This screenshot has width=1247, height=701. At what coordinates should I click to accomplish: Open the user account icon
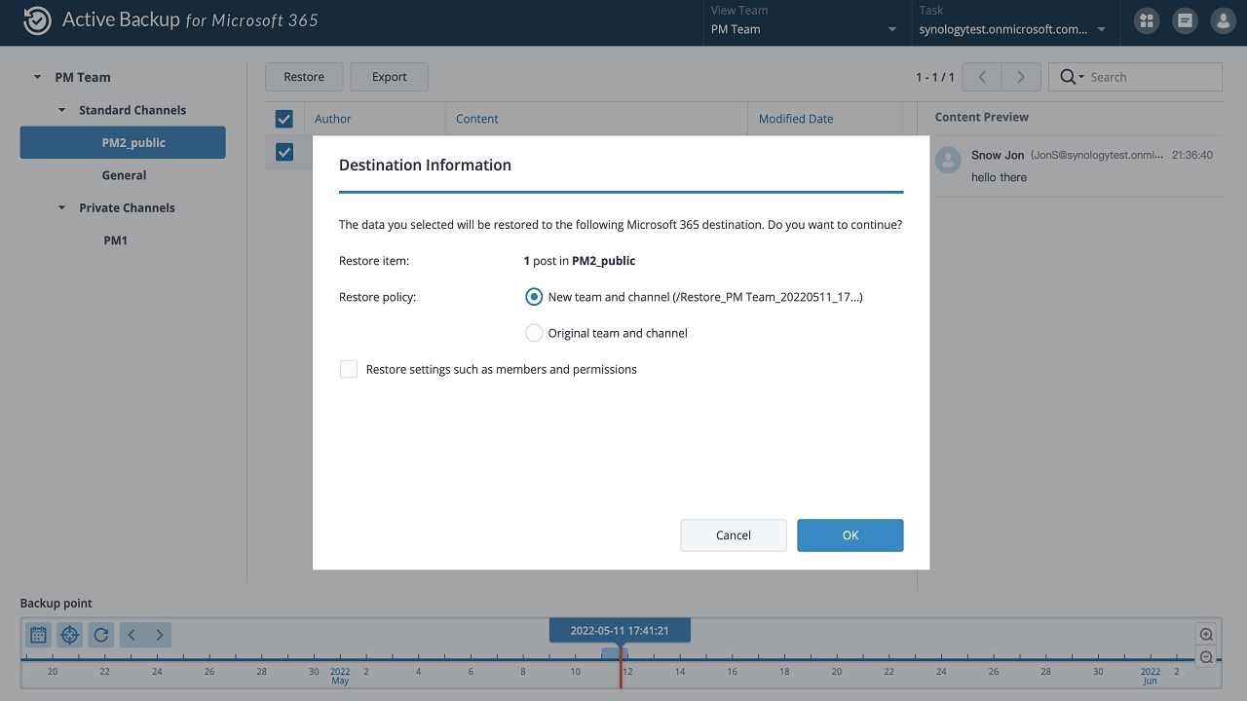pos(1223,20)
